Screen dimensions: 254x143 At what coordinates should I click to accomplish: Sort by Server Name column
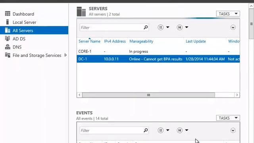pos(89,41)
